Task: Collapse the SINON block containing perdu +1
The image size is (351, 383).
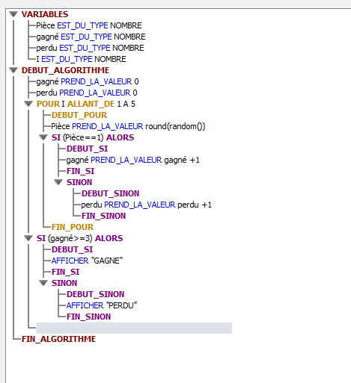Action: coord(58,182)
